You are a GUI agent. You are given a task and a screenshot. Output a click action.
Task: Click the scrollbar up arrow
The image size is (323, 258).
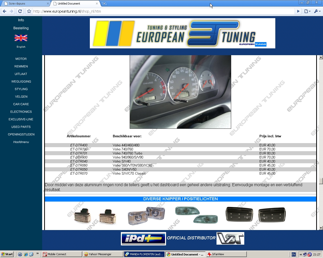coord(321,57)
